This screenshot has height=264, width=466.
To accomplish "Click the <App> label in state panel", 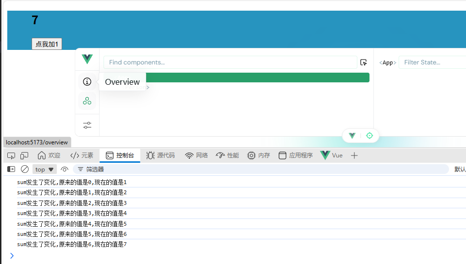I will pos(387,62).
